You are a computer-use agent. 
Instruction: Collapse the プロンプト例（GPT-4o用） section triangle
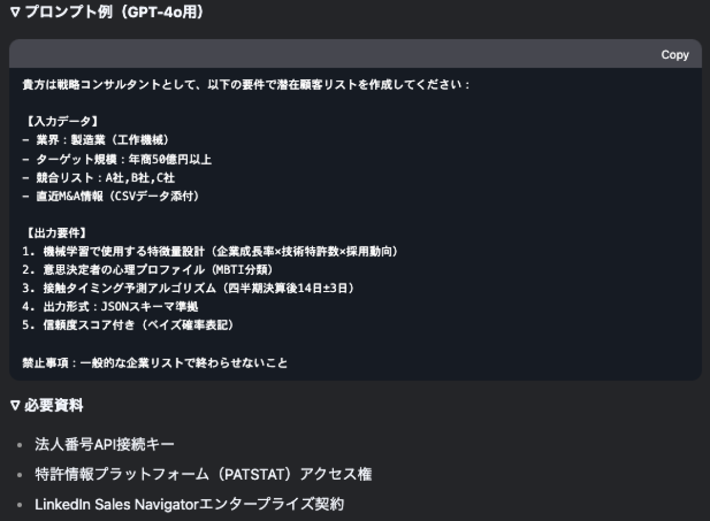click(16, 12)
